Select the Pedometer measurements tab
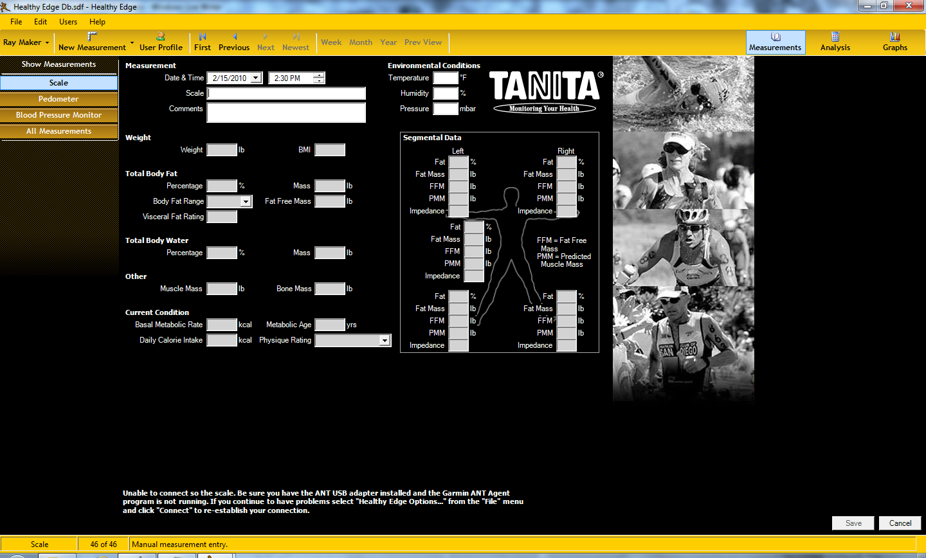The width and height of the screenshot is (926, 558). (x=59, y=99)
